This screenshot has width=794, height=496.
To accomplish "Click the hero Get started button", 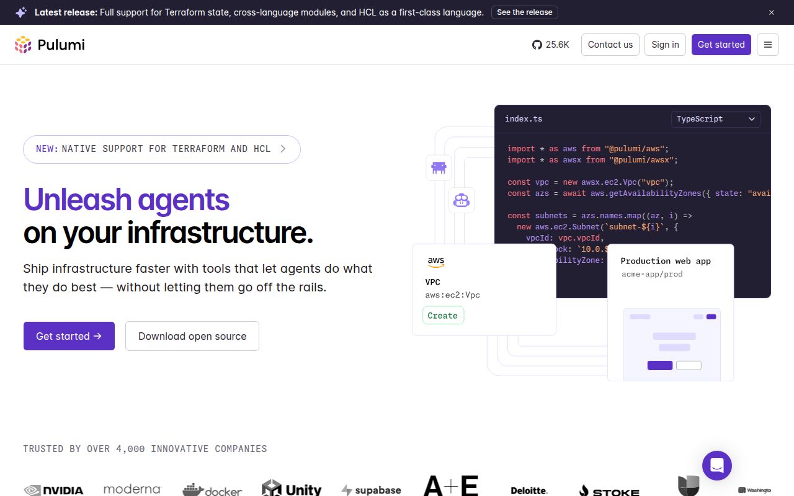I will click(x=69, y=336).
